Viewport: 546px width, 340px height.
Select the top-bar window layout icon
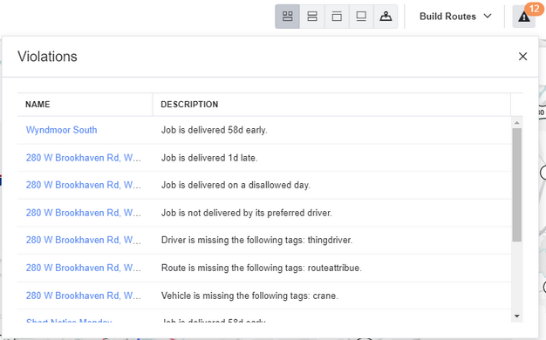click(337, 17)
